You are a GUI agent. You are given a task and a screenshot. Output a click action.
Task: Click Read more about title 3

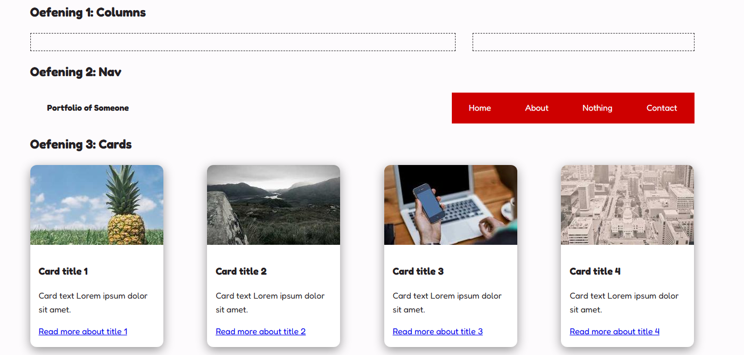[x=437, y=332]
